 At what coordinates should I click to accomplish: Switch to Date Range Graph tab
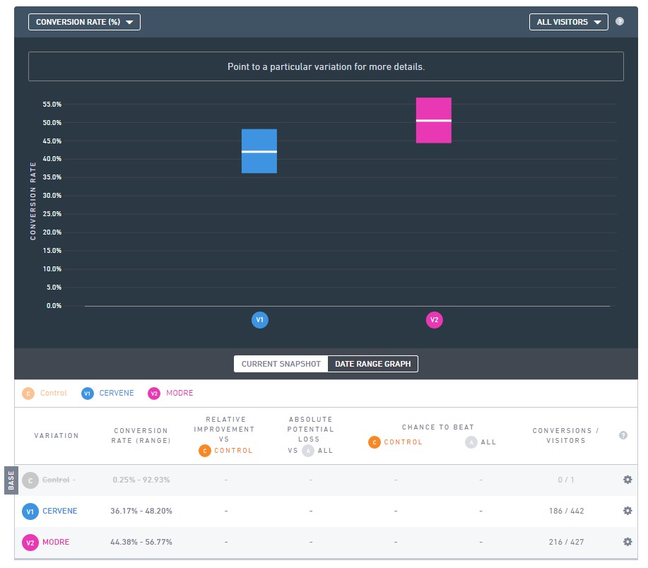click(372, 364)
